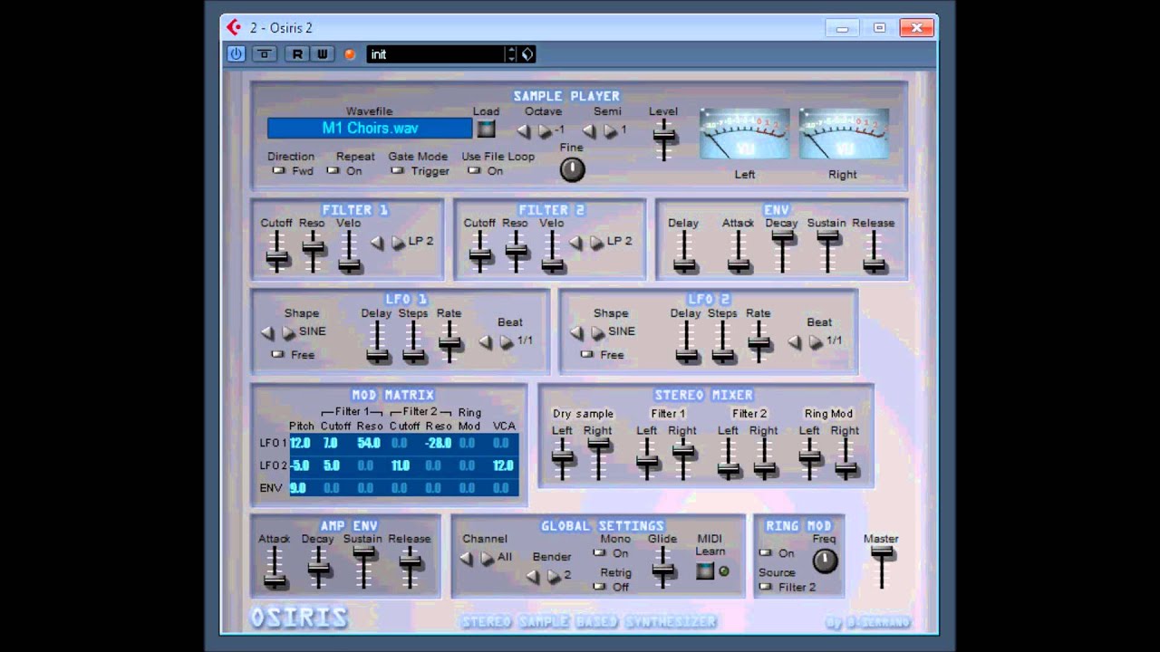Increase Octave with the right arrow

click(x=545, y=130)
